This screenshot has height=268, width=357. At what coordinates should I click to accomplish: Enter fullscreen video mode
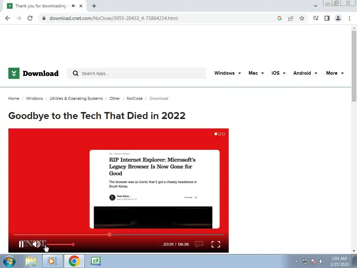(x=215, y=244)
